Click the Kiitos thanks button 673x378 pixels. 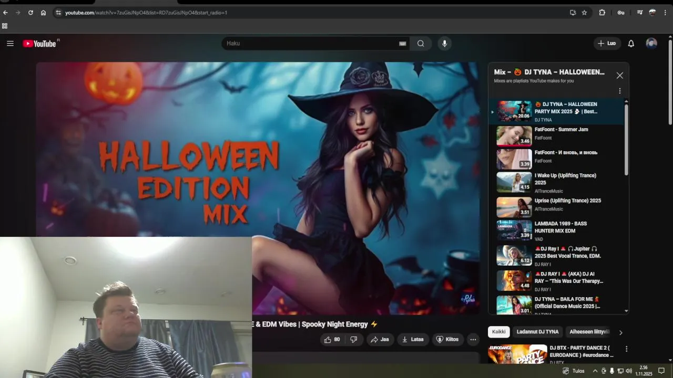(x=447, y=340)
